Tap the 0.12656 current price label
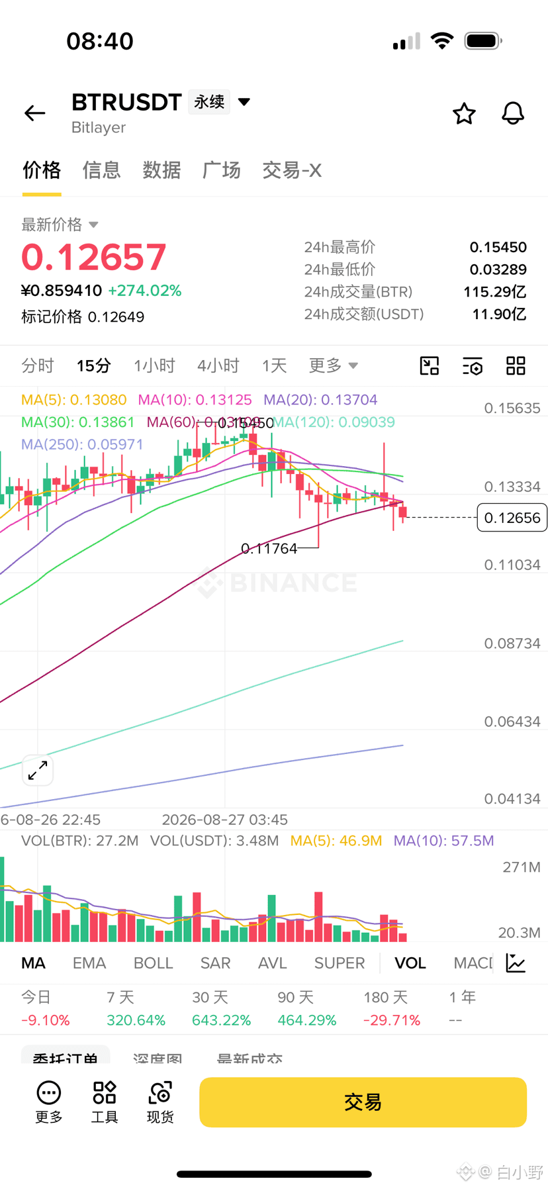 (x=512, y=518)
